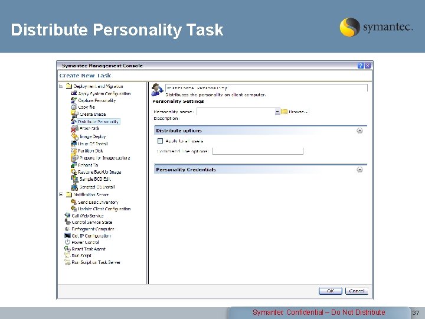
Task: Select the Call Web Service tree item
Action: (x=87, y=216)
